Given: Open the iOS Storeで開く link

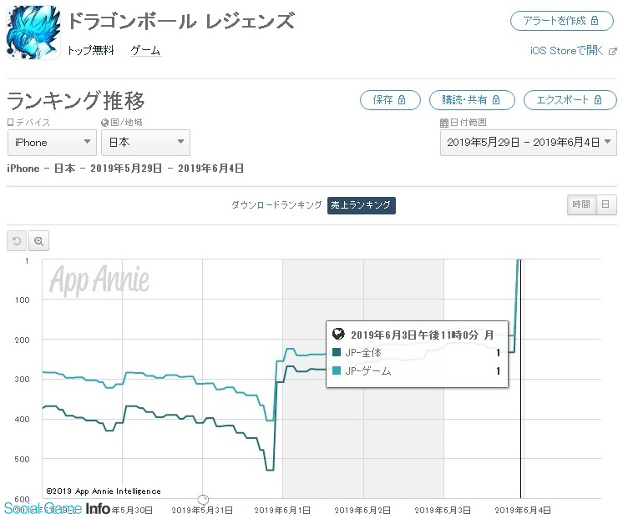Looking at the screenshot, I should [x=567, y=51].
